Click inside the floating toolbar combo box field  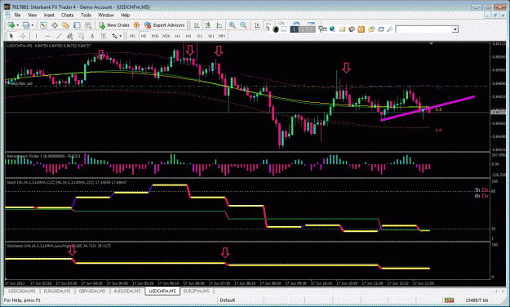tap(424, 29)
